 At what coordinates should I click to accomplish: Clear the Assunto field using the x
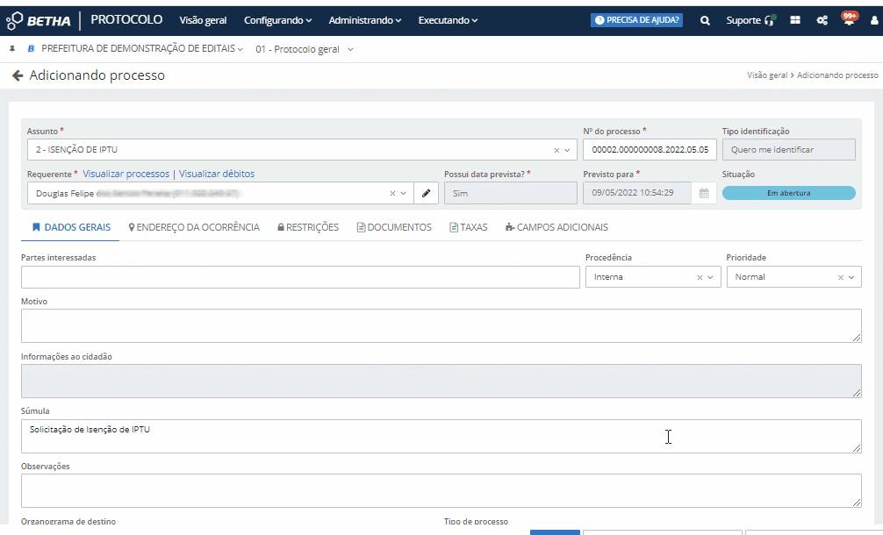556,150
